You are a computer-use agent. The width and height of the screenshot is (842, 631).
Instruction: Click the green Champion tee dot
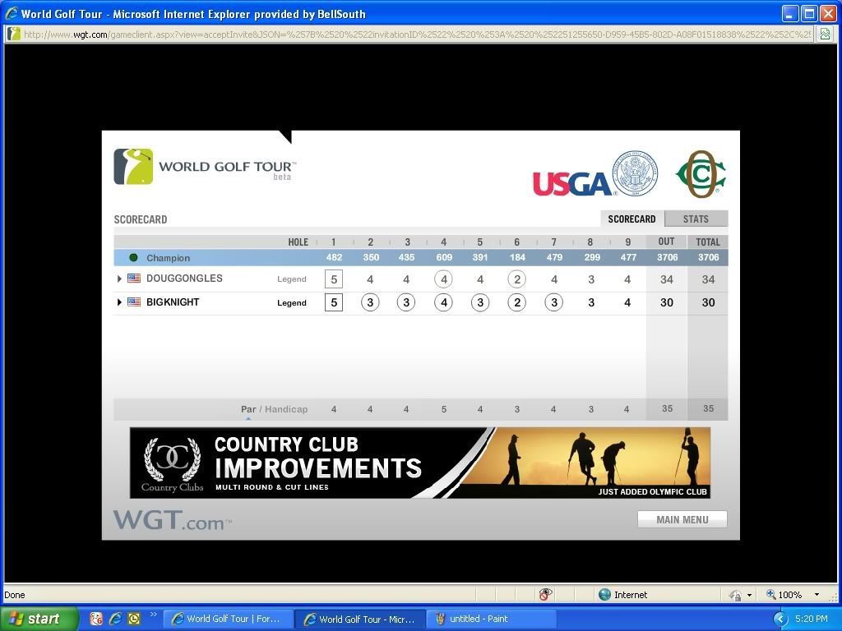[133, 258]
